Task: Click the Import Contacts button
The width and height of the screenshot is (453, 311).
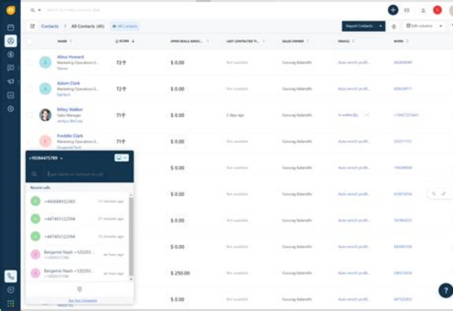Action: 359,26
